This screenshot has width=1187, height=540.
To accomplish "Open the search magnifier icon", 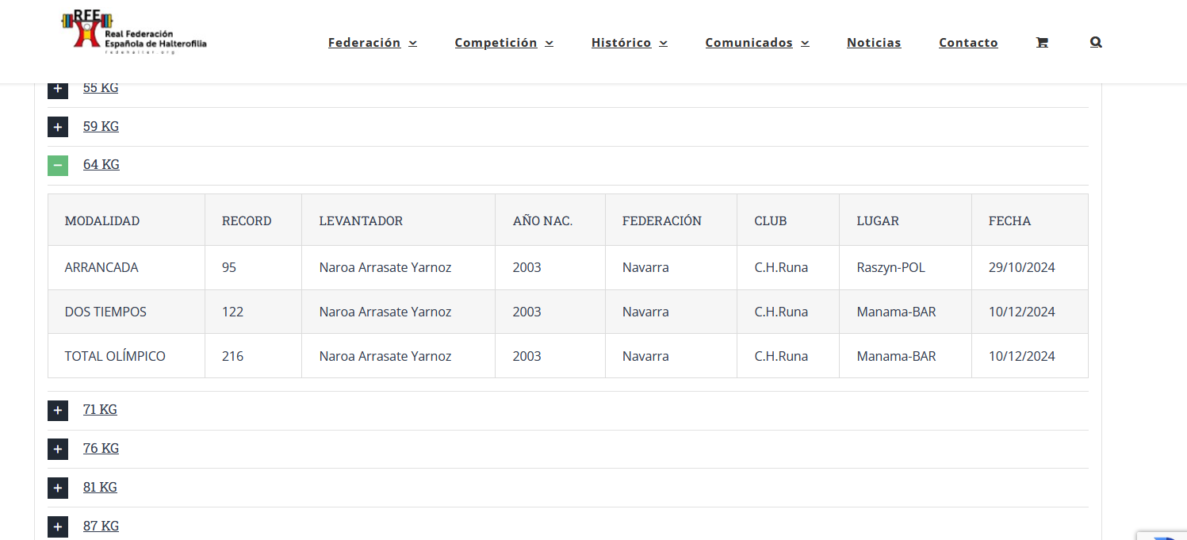I will [1096, 43].
